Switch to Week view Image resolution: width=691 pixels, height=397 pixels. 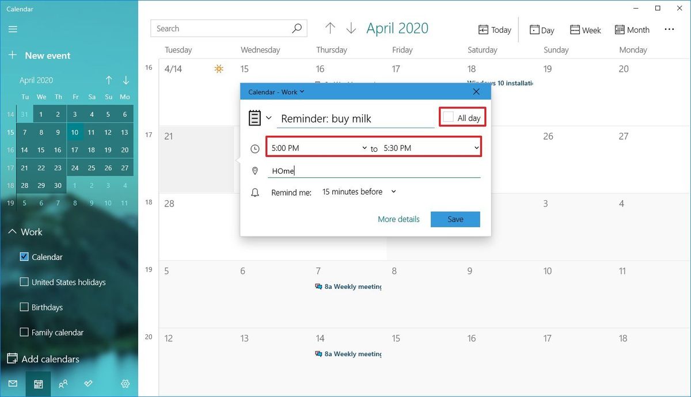585,29
